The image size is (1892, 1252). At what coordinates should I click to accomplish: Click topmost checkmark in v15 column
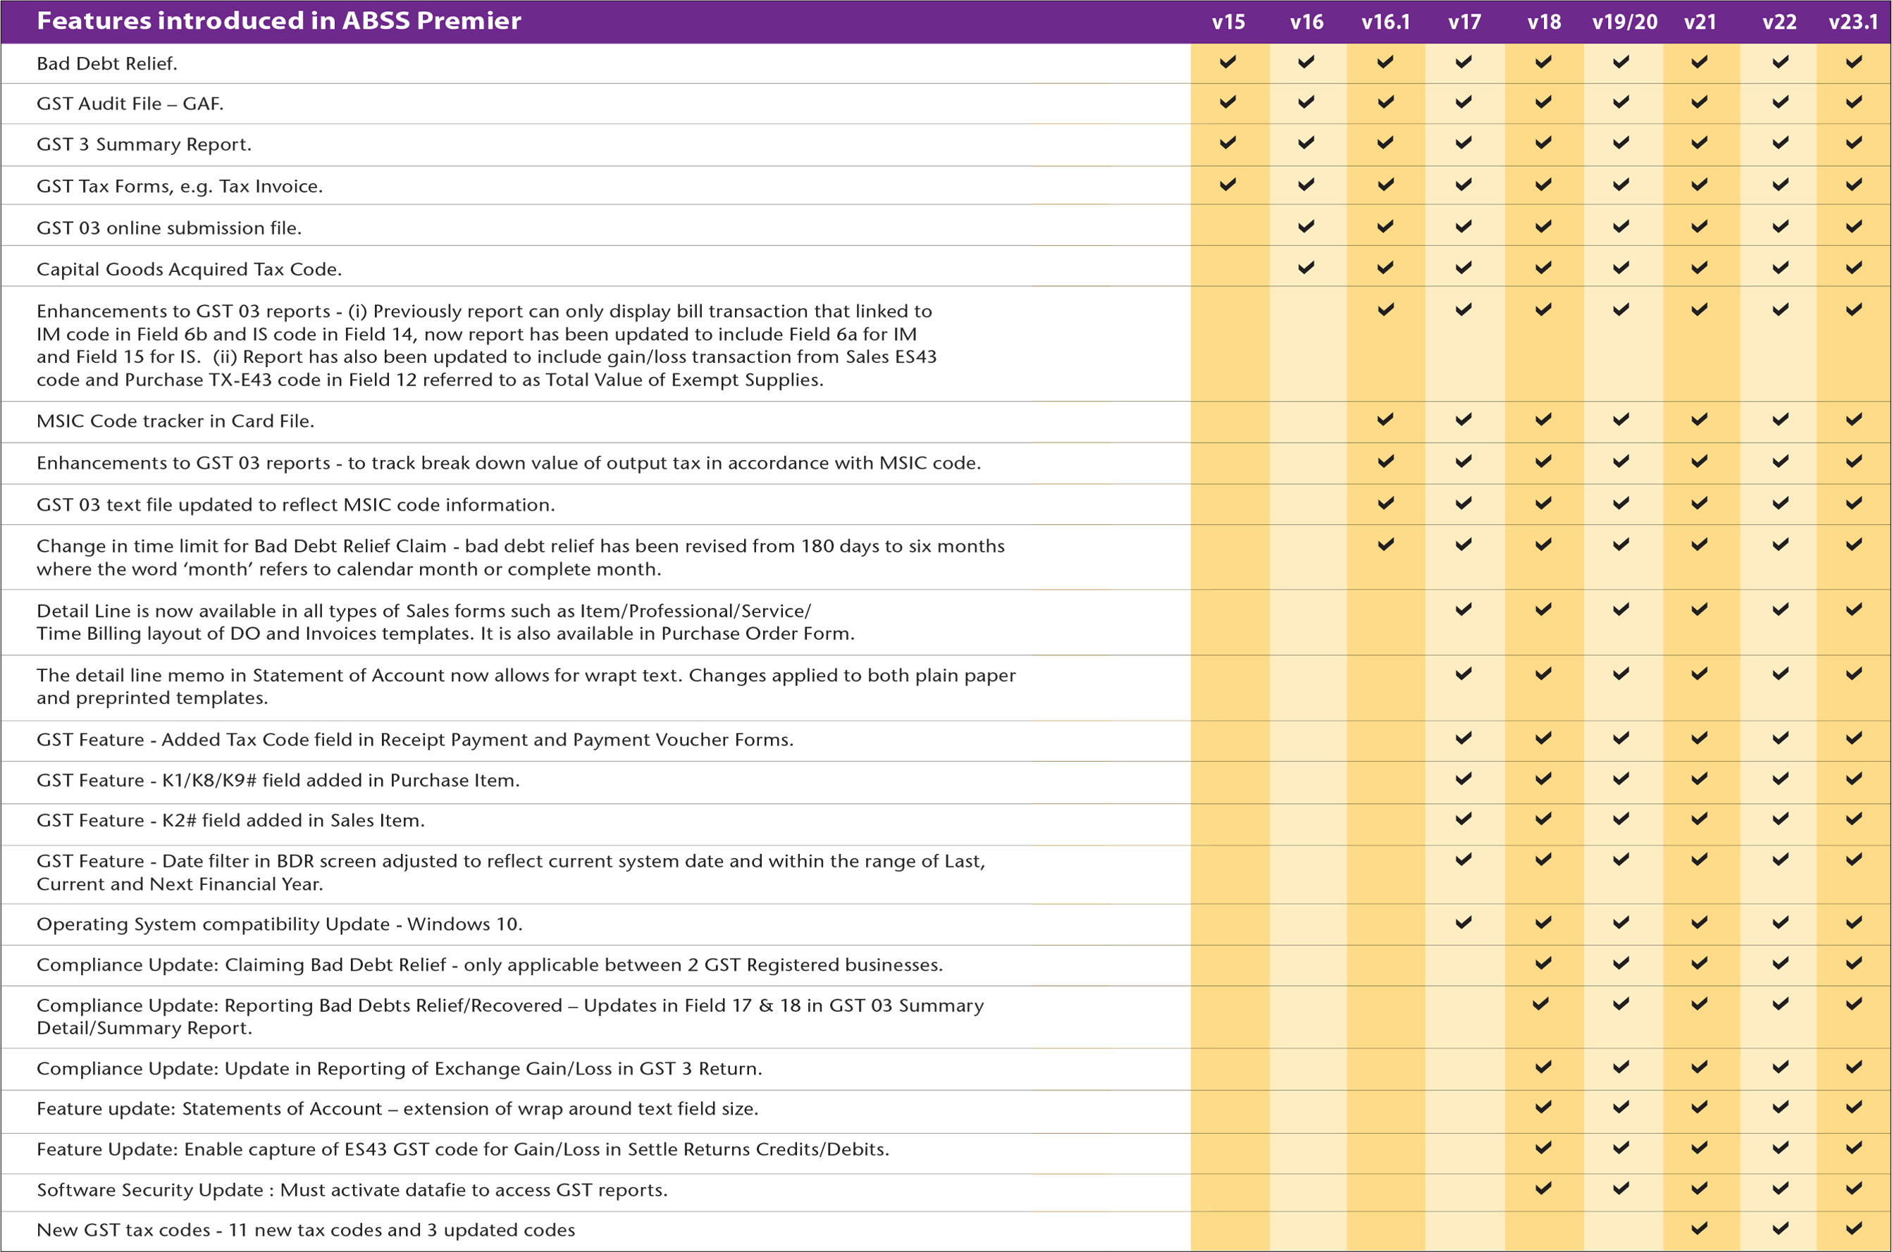pyautogui.click(x=1228, y=61)
